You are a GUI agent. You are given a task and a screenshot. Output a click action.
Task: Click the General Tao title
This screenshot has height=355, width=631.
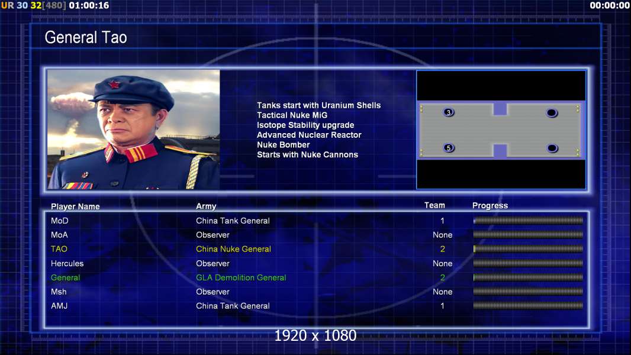86,37
